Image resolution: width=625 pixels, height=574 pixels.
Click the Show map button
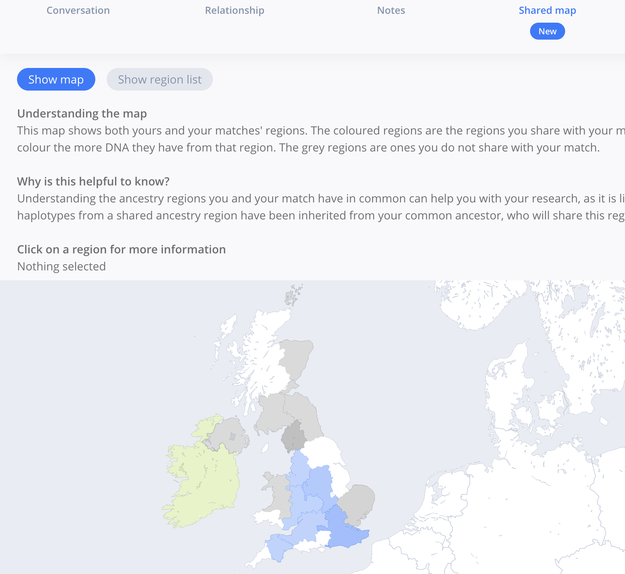(x=56, y=79)
